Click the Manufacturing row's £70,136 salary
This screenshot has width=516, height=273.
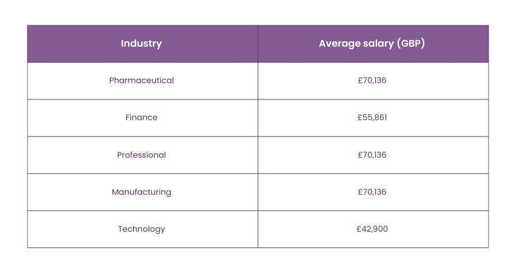(x=372, y=192)
